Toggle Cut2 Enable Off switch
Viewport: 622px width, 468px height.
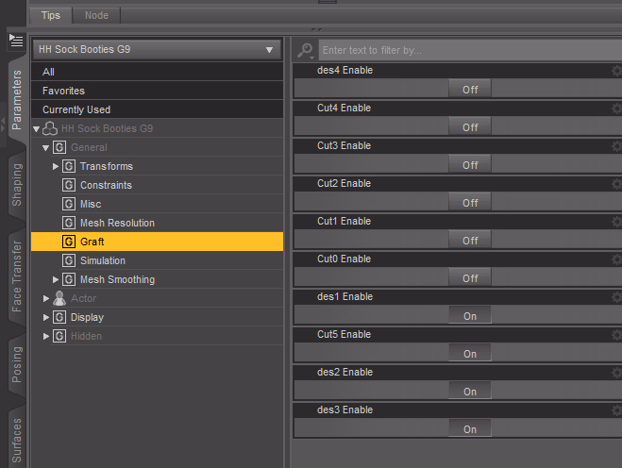470,202
